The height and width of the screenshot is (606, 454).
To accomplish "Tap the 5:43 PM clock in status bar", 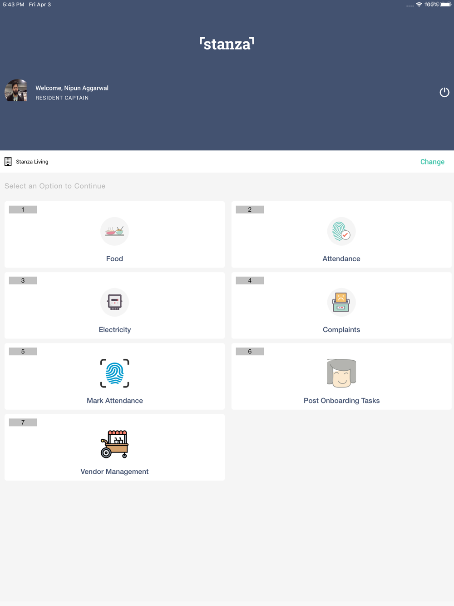I will tap(14, 5).
